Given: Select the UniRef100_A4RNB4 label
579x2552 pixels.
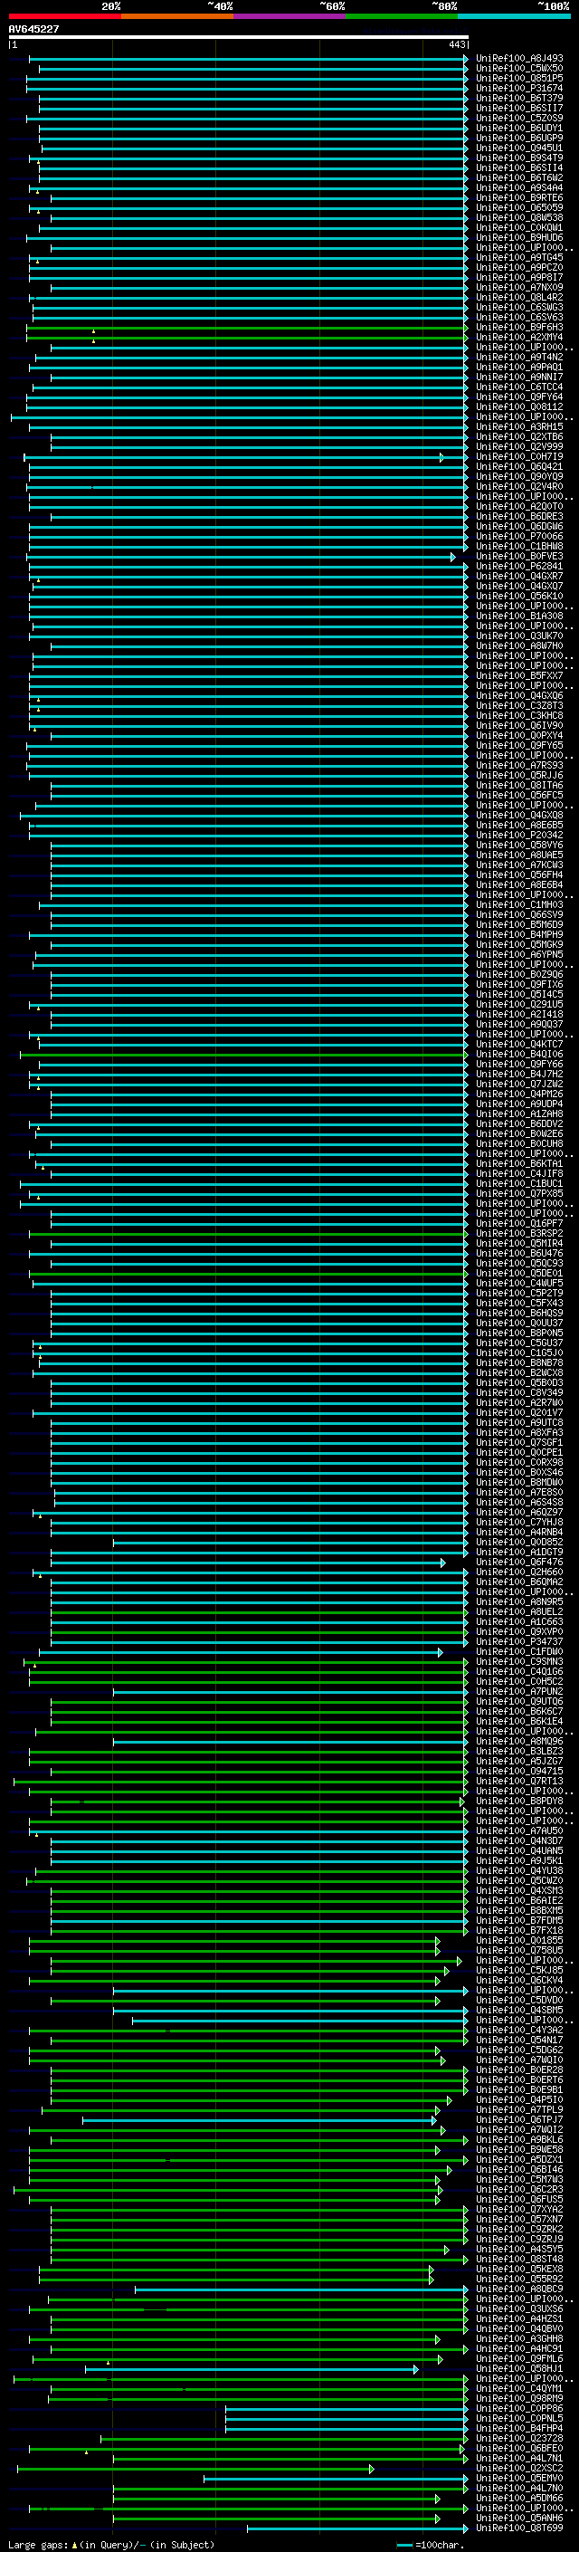Looking at the screenshot, I should [518, 1533].
